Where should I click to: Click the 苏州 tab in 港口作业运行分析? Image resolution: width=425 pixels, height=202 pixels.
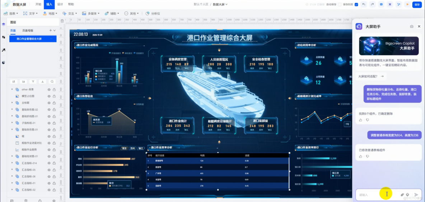tap(132, 148)
